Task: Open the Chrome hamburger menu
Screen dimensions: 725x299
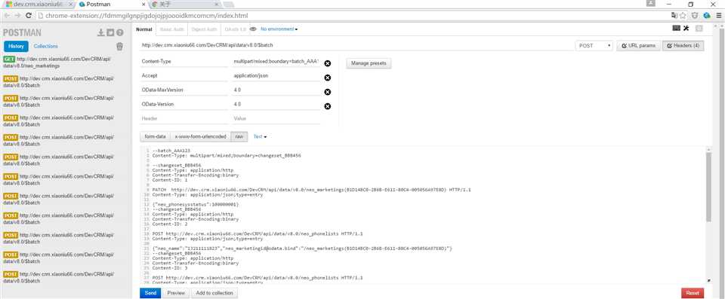Action: [718, 15]
